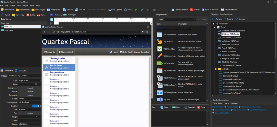Image resolution: width=277 pixels, height=127 pixels.
Task: Collapse the Tform1 tree node
Action: tap(215, 27)
